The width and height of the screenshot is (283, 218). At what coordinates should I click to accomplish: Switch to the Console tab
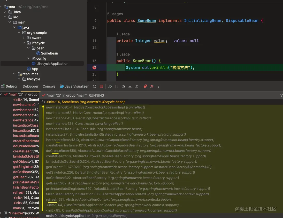(49, 86)
